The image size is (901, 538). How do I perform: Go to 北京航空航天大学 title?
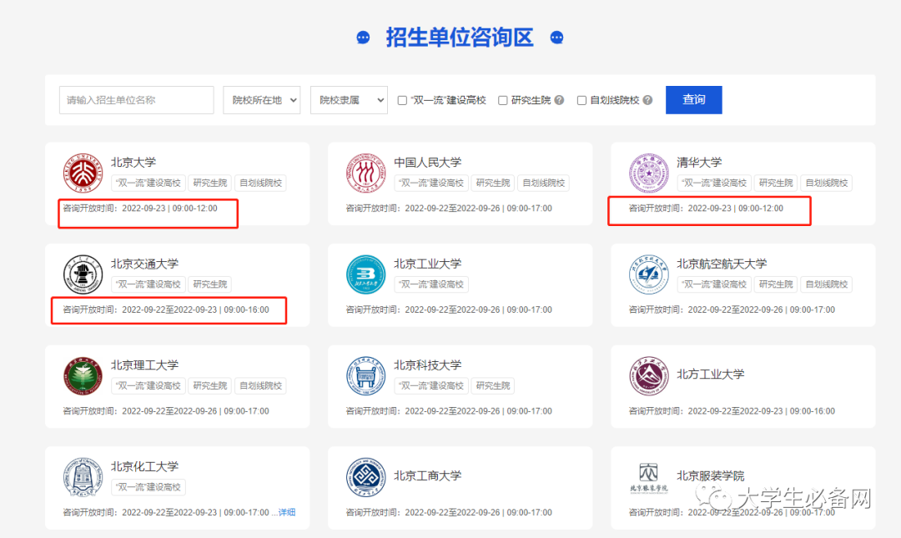pyautogui.click(x=722, y=264)
